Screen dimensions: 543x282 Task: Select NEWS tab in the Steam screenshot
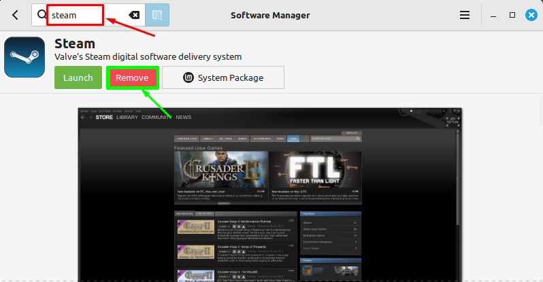click(184, 118)
